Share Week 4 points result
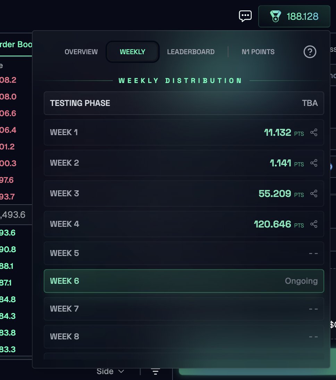The width and height of the screenshot is (336, 380). click(x=314, y=224)
